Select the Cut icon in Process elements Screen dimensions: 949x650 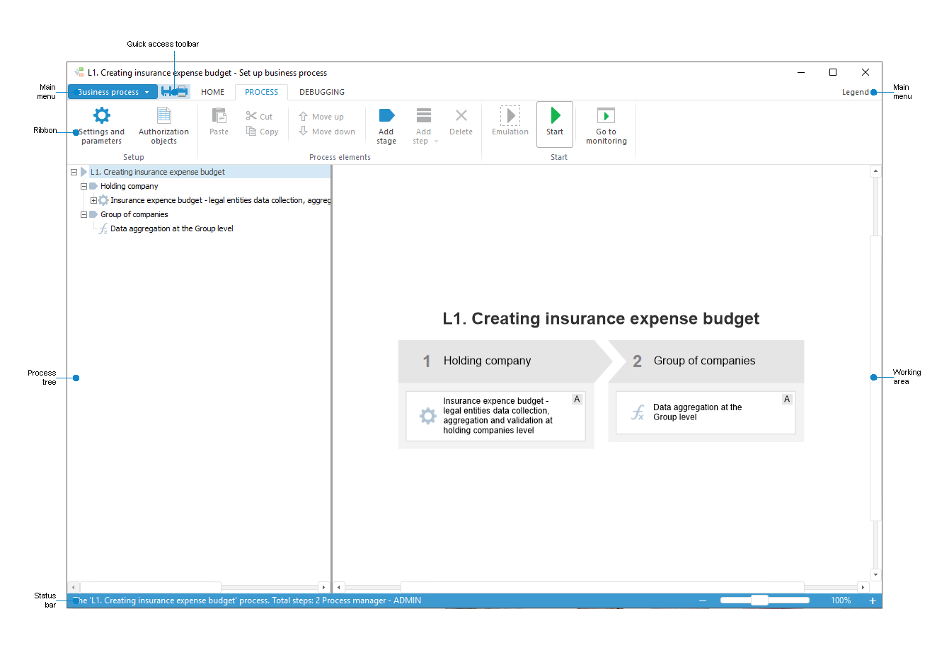point(253,115)
